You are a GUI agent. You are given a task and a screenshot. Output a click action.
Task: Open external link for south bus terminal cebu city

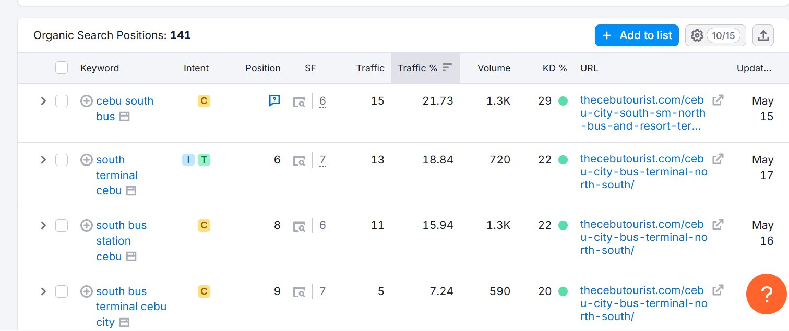[x=718, y=290]
